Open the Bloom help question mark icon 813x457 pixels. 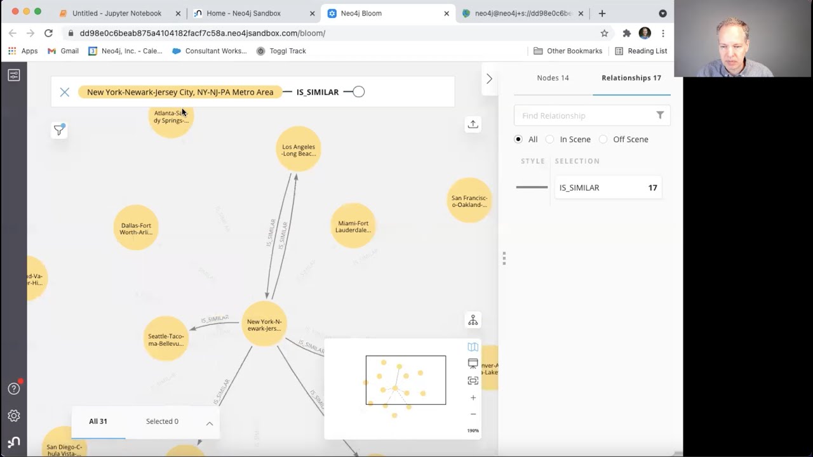tap(13, 388)
